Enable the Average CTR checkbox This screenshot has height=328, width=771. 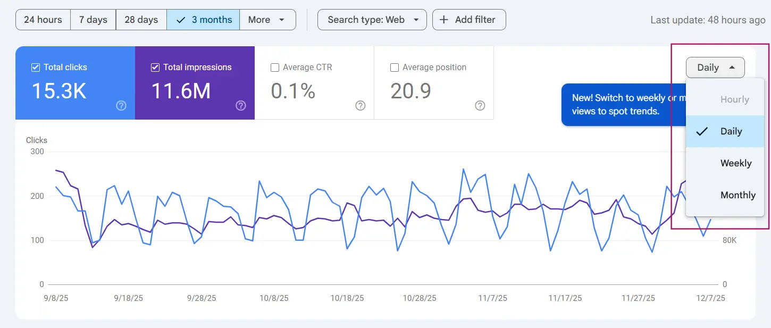tap(274, 67)
